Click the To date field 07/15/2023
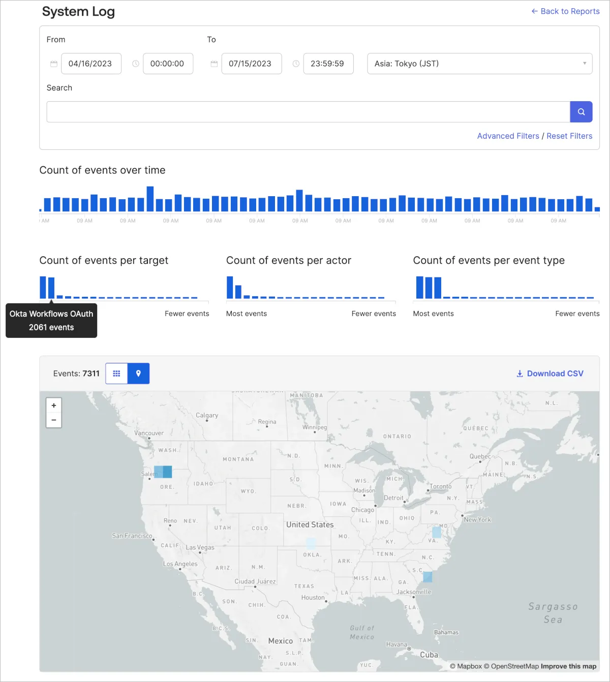 (251, 64)
